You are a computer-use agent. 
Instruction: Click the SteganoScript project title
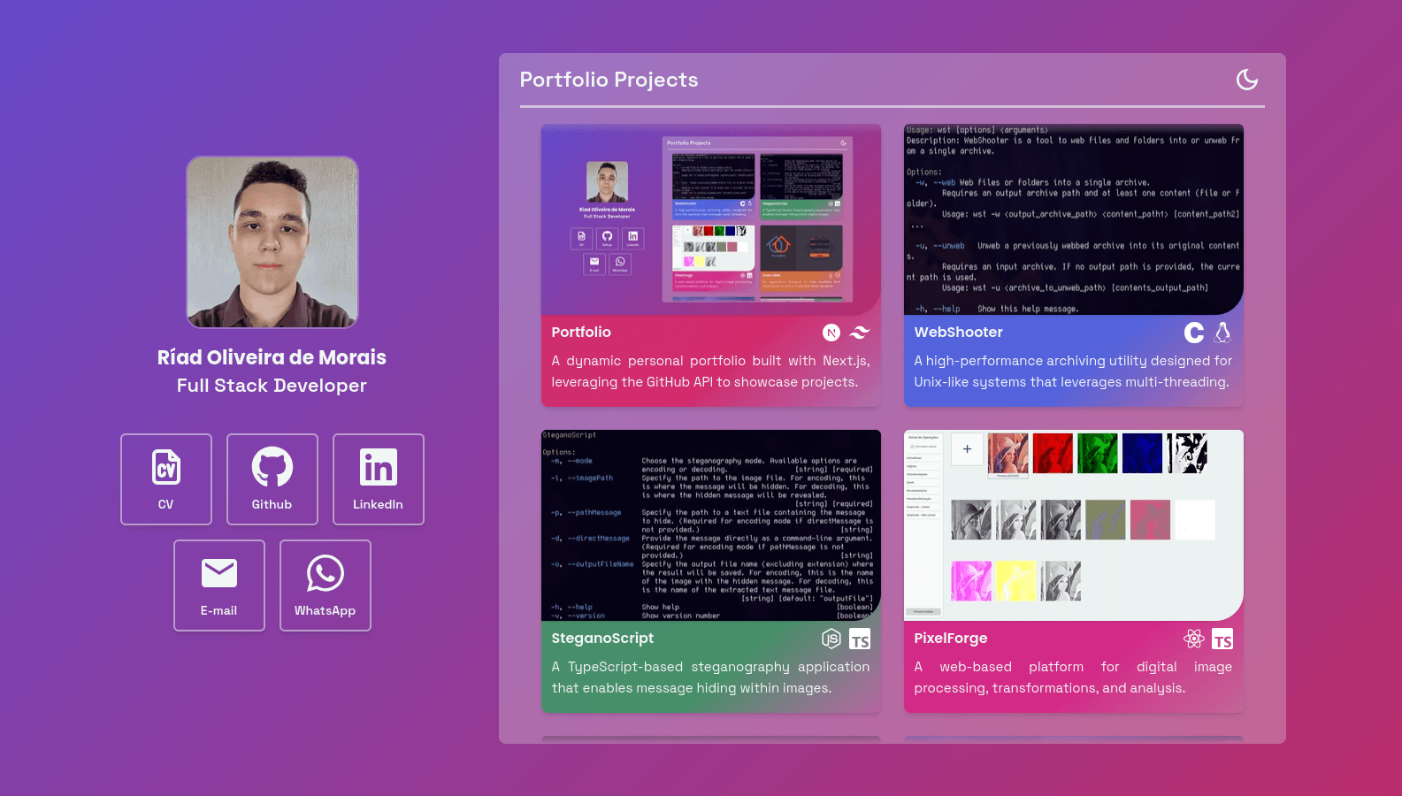602,639
